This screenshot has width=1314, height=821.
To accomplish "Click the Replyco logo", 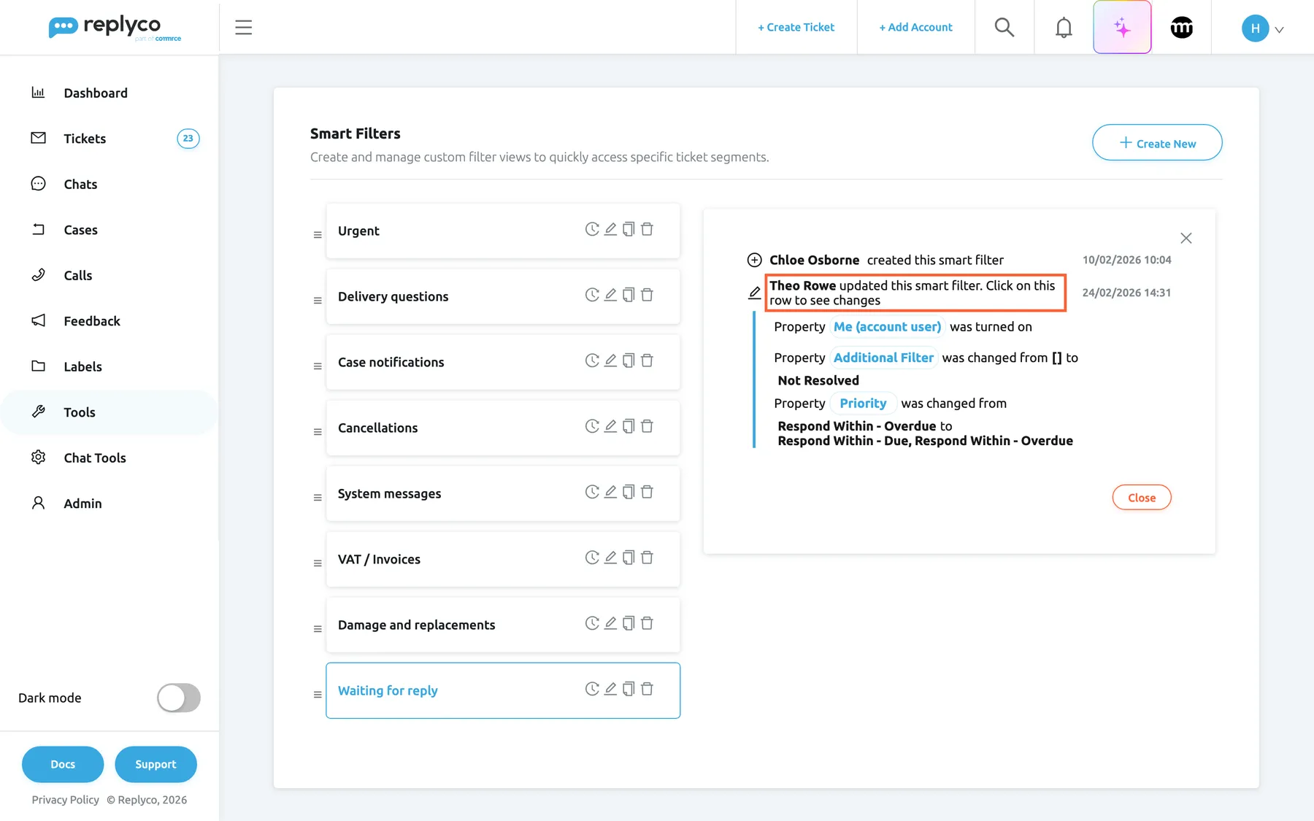I will pyautogui.click(x=115, y=28).
